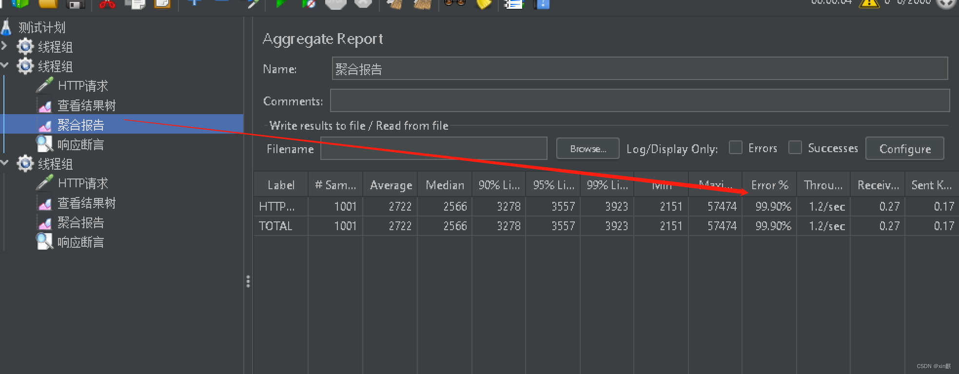
Task: Select the highlighted 聚合报告 tree item
Action: click(81, 125)
